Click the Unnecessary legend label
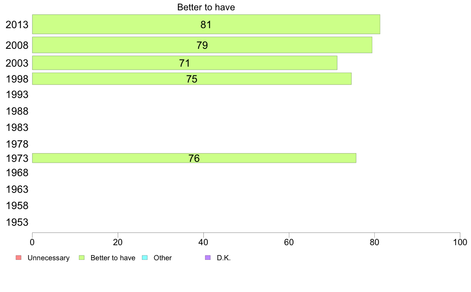The width and height of the screenshot is (471, 292). point(48,258)
